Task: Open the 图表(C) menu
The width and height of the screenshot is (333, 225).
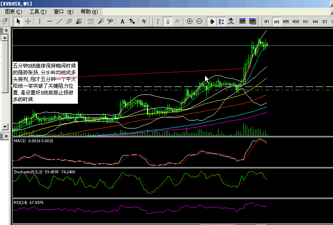Action: 13,12
